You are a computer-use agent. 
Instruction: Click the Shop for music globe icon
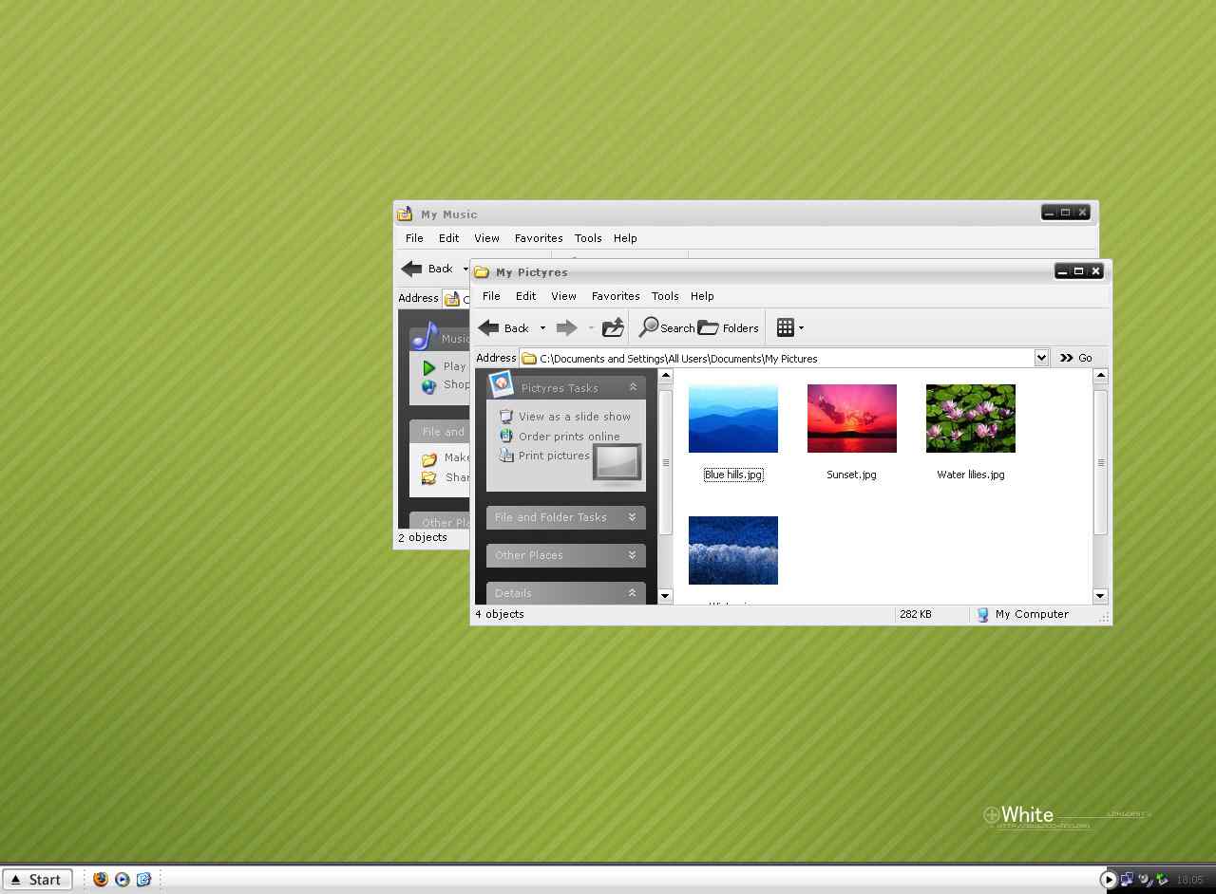tap(429, 386)
